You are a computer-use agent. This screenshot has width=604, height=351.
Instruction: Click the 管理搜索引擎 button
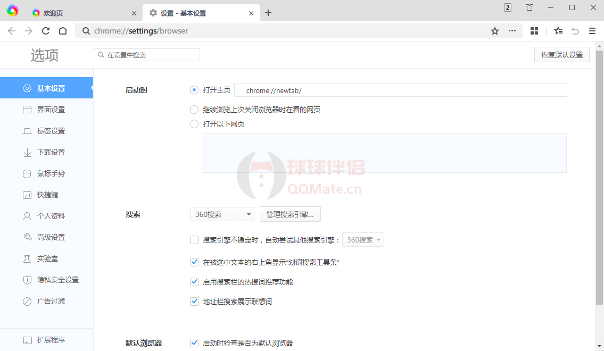(x=290, y=214)
